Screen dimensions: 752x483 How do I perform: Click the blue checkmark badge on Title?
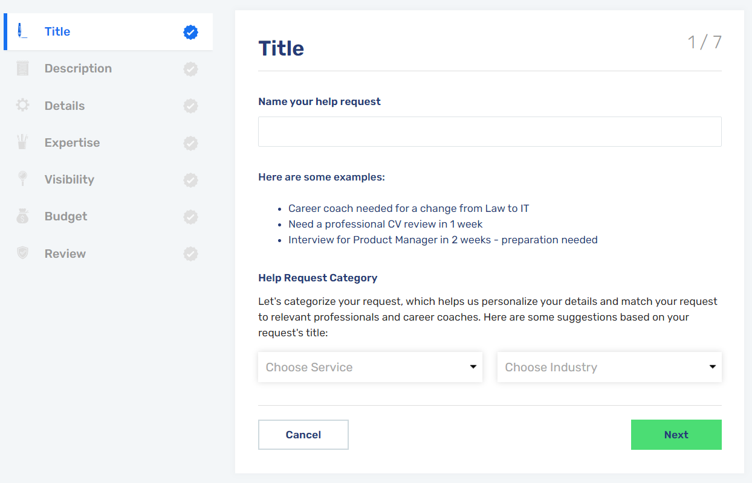pyautogui.click(x=190, y=32)
